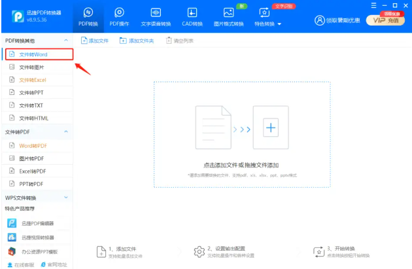Collapse the 文件转PDF section
This screenshot has height=269, width=412.
point(65,132)
